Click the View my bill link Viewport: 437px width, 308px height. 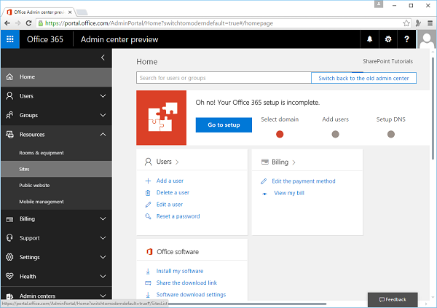[x=289, y=193]
